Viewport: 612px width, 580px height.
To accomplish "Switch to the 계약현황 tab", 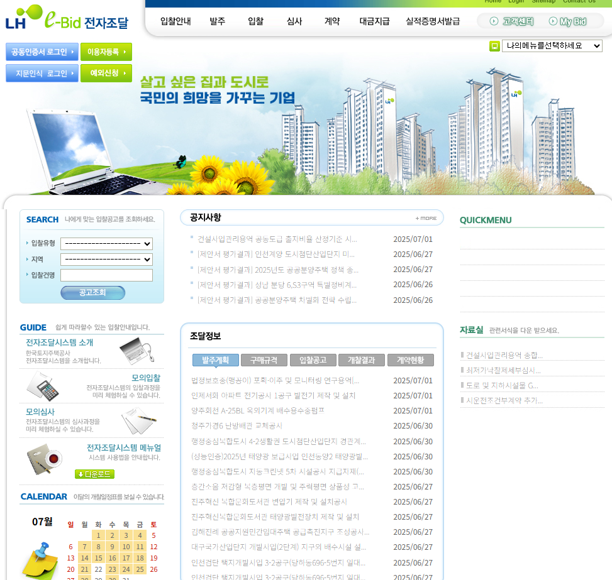I will point(411,360).
